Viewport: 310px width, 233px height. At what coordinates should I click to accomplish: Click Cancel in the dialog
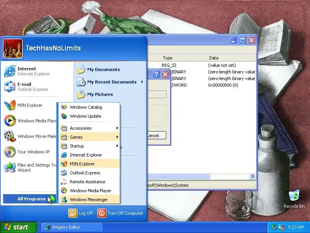coord(156,136)
